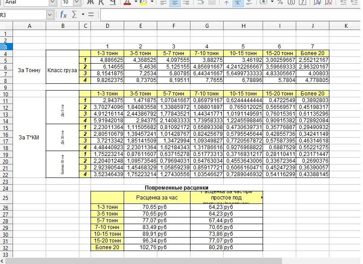The image size is (363, 264).
Task: Expand the currency format options arrow
Action: (272, 2)
